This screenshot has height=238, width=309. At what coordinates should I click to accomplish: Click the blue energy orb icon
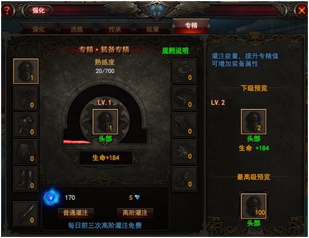[51, 198]
